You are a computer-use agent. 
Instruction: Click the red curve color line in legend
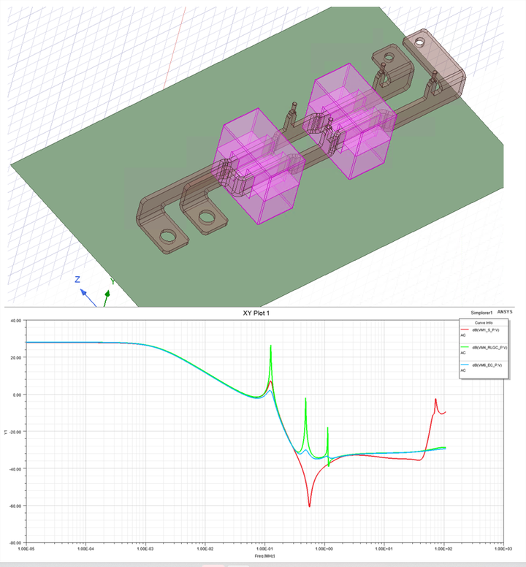pos(465,330)
